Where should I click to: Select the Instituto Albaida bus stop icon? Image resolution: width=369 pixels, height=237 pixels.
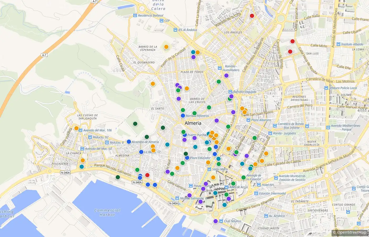pos(338,44)
